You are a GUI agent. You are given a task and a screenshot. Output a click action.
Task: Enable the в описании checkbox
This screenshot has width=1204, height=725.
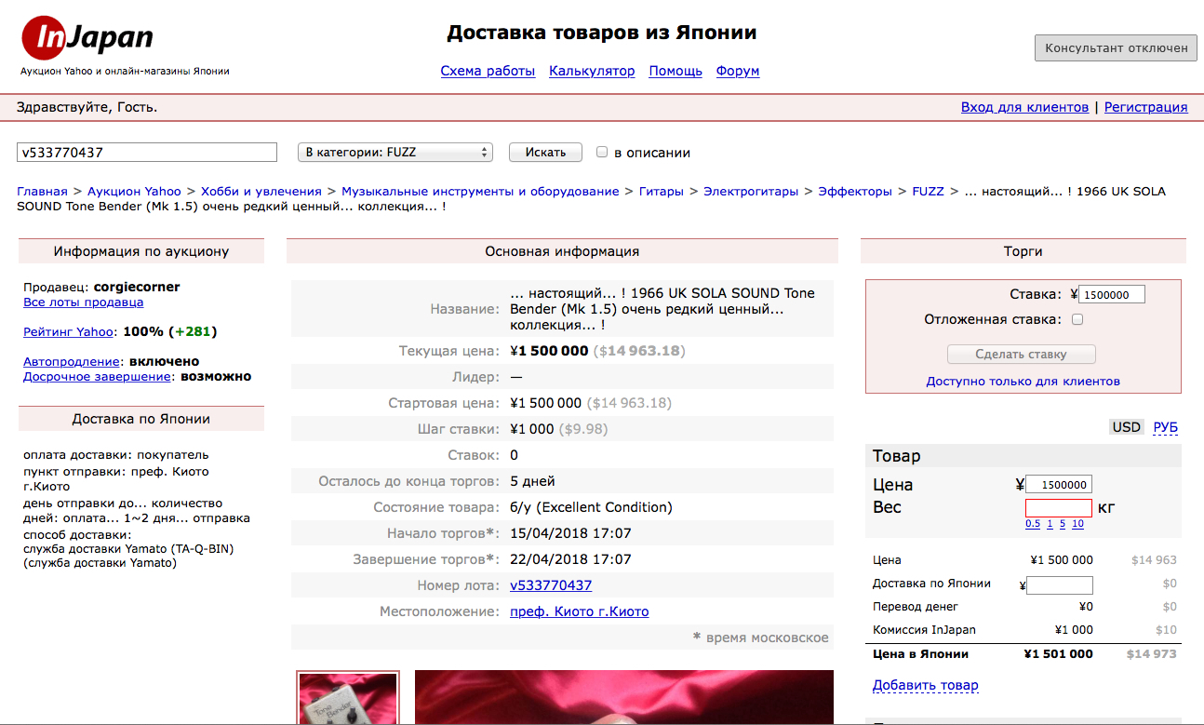pyautogui.click(x=602, y=152)
